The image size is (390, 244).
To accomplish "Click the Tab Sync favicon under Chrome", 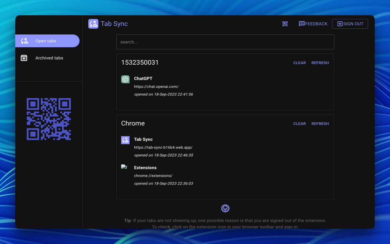I will (x=125, y=140).
